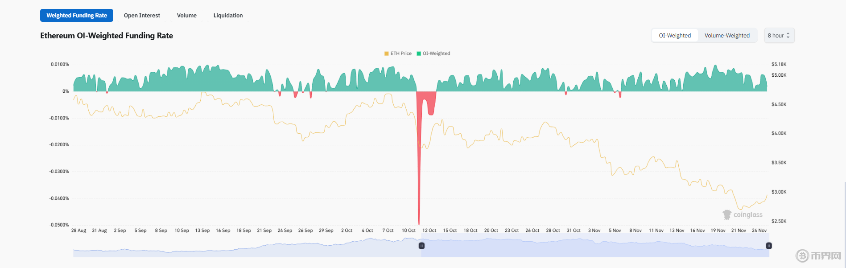Click the 24 Nov date axis label
The image size is (846, 268).
(759, 231)
